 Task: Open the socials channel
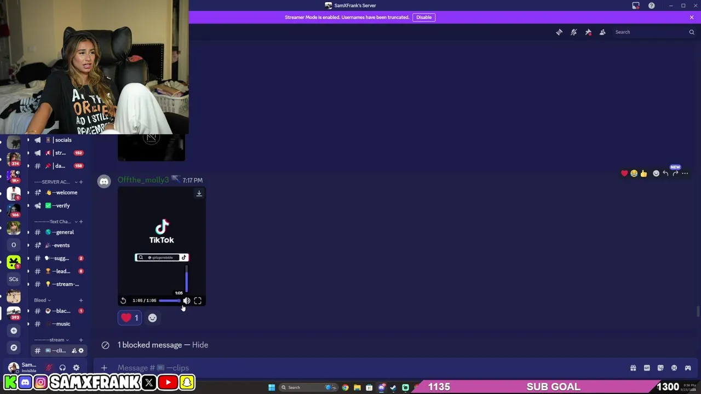(x=59, y=140)
